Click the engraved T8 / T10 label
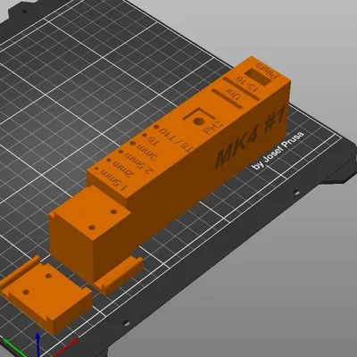Screen dimensions: 357x357 click(177, 140)
